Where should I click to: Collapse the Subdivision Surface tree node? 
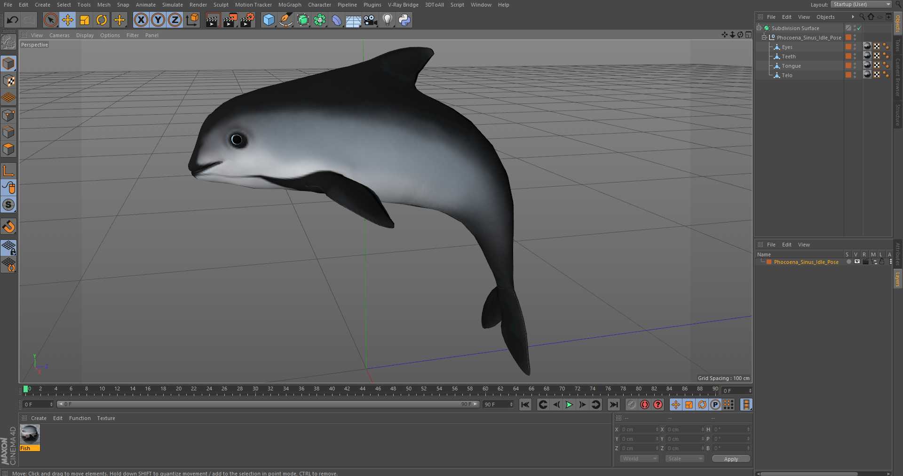tap(759, 28)
